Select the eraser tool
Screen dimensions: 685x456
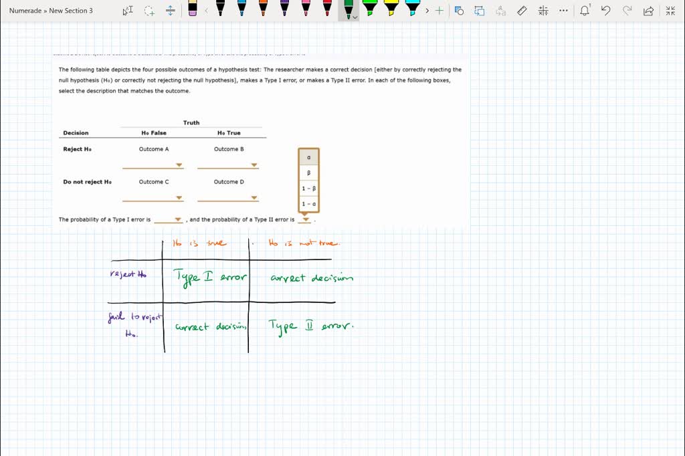click(193, 10)
